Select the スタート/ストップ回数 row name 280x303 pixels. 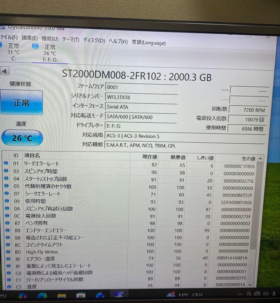[x=46, y=179]
